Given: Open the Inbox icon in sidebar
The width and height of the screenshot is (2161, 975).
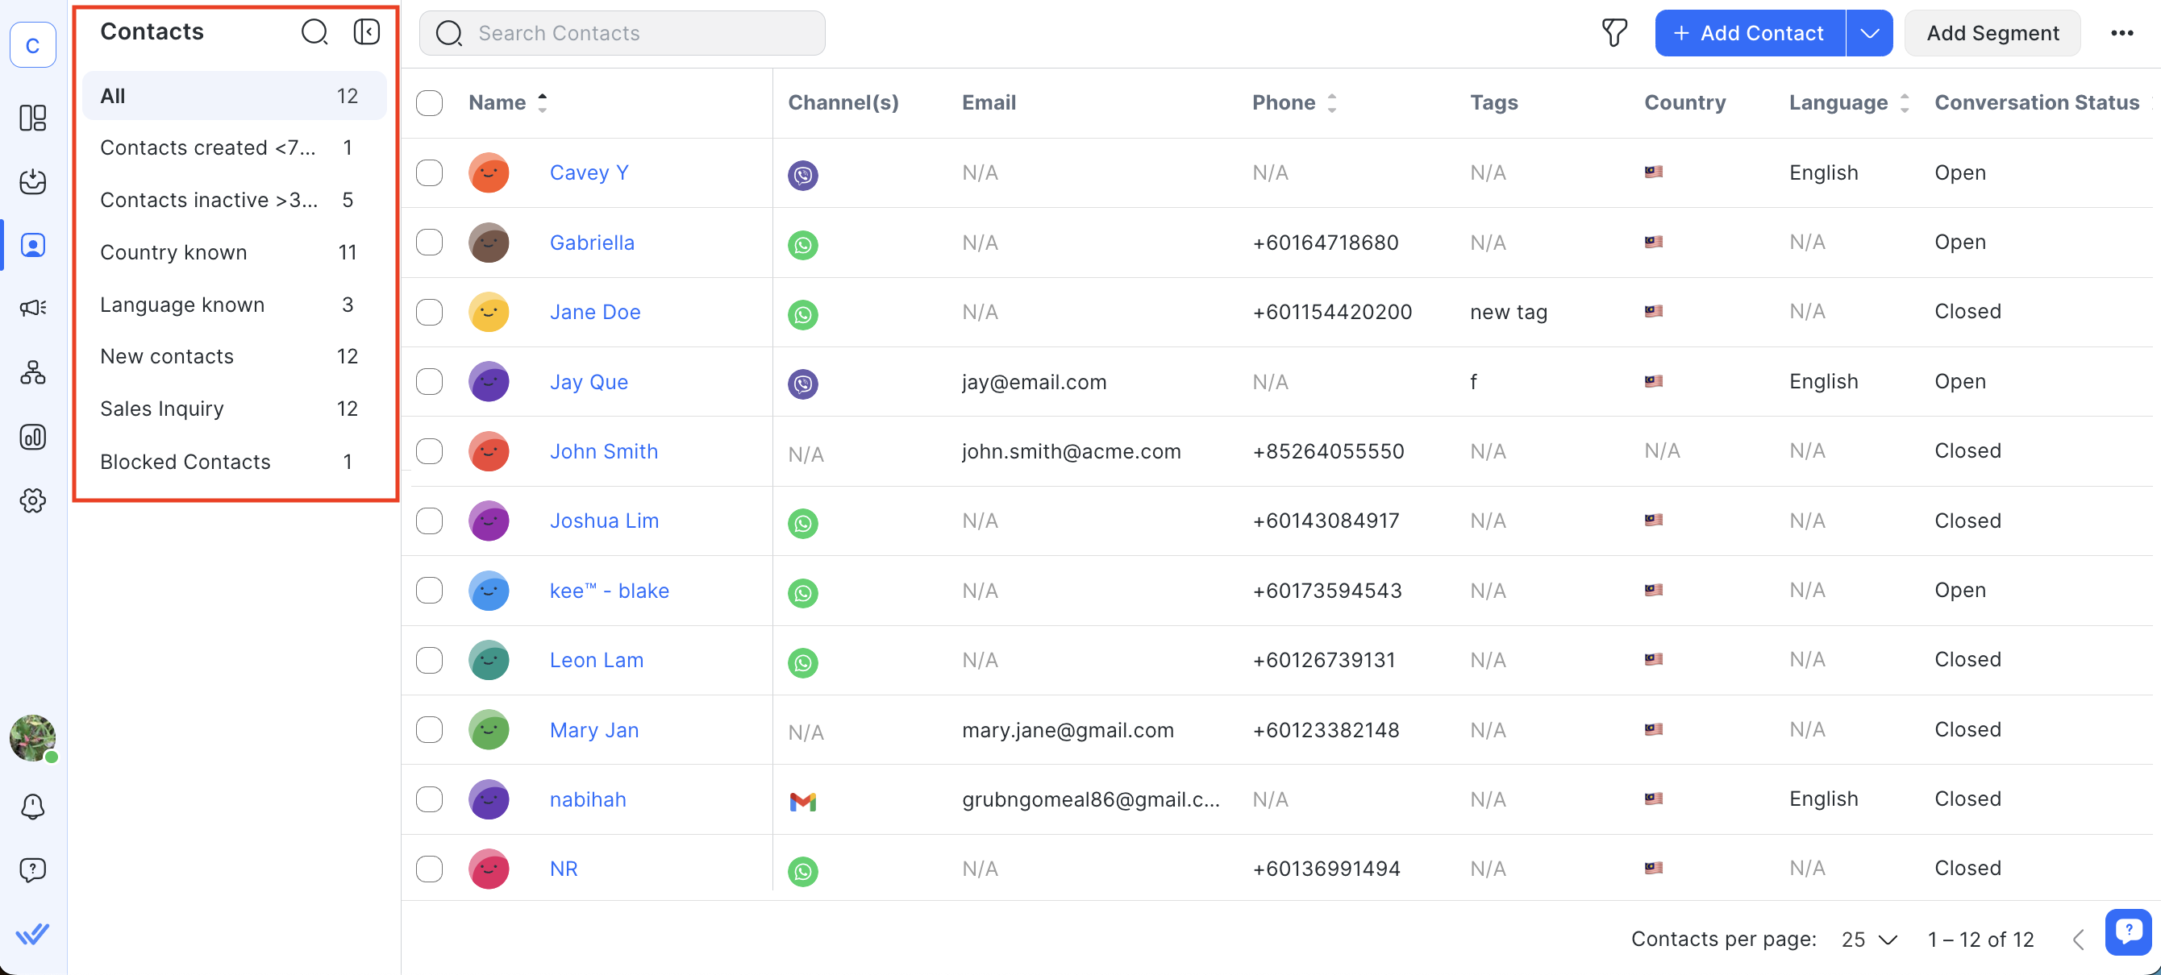Looking at the screenshot, I should point(33,181).
